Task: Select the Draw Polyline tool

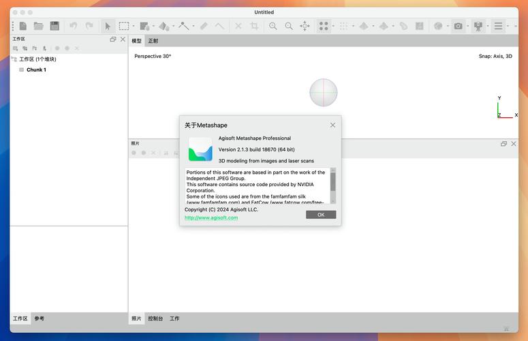Action: [183, 26]
